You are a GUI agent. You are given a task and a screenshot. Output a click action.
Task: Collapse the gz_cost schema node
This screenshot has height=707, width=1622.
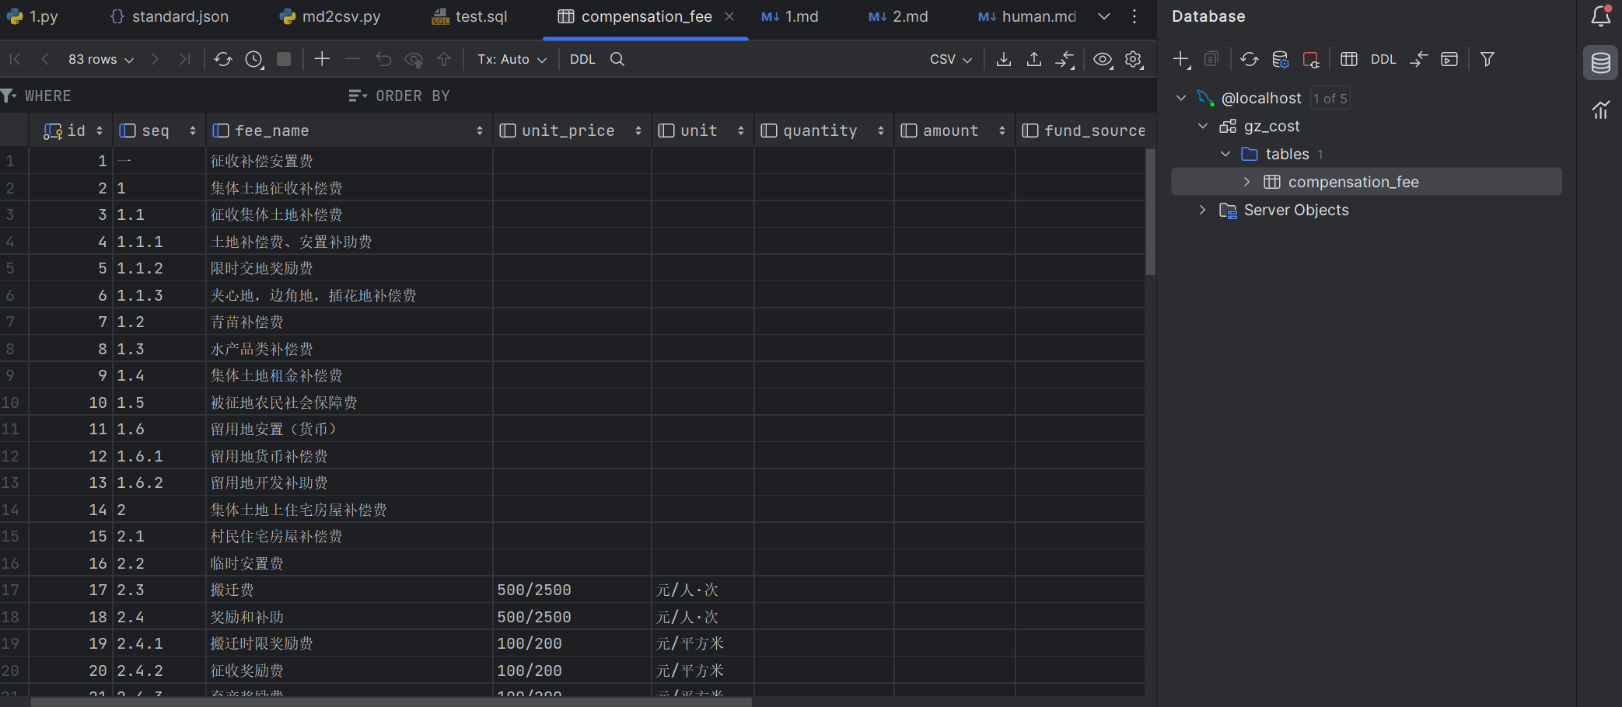pyautogui.click(x=1203, y=126)
